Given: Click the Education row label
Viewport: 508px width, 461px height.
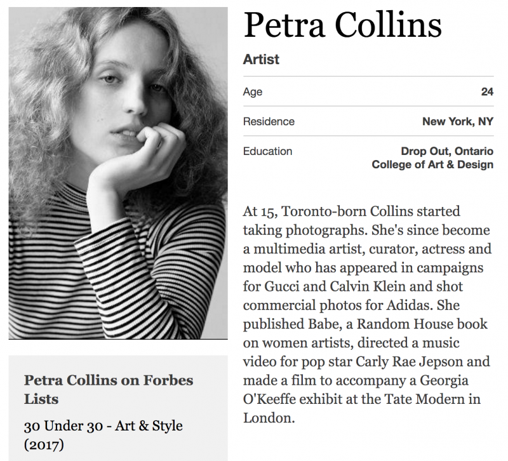Looking at the screenshot, I should tap(267, 151).
